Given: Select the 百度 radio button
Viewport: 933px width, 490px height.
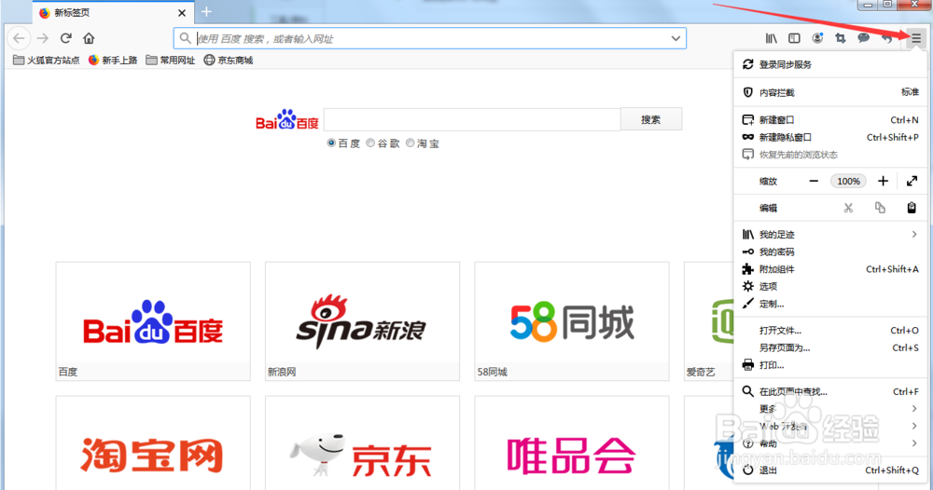Looking at the screenshot, I should pos(331,143).
